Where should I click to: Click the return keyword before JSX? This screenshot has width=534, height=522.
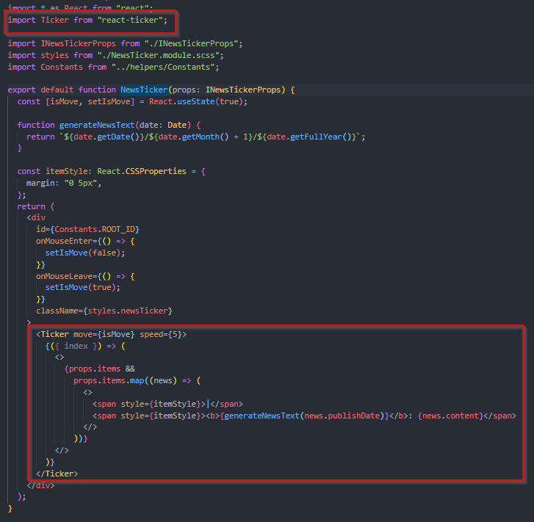pyautogui.click(x=32, y=206)
